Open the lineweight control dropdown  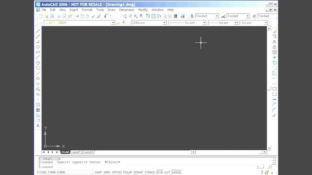tap(235, 23)
